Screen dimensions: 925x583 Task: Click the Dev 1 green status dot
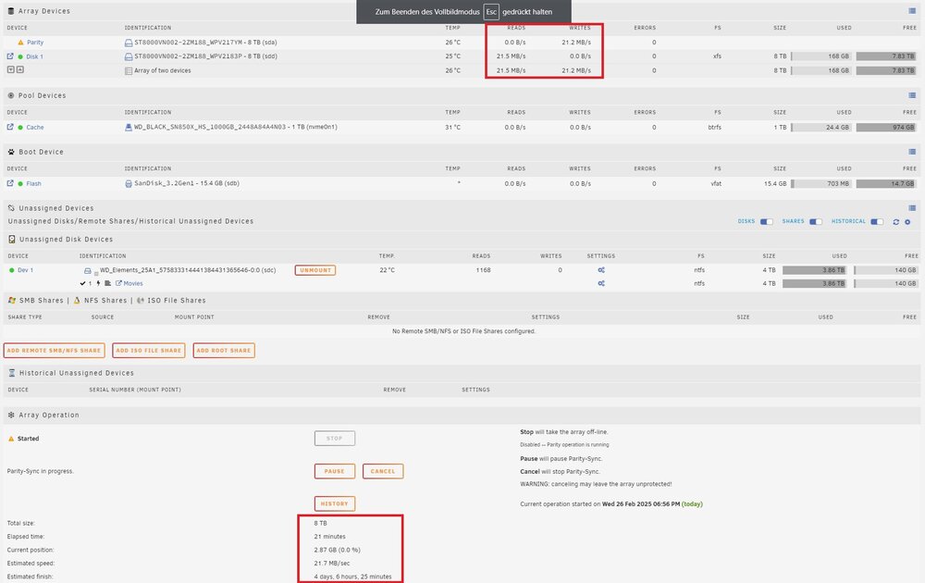pos(11,270)
